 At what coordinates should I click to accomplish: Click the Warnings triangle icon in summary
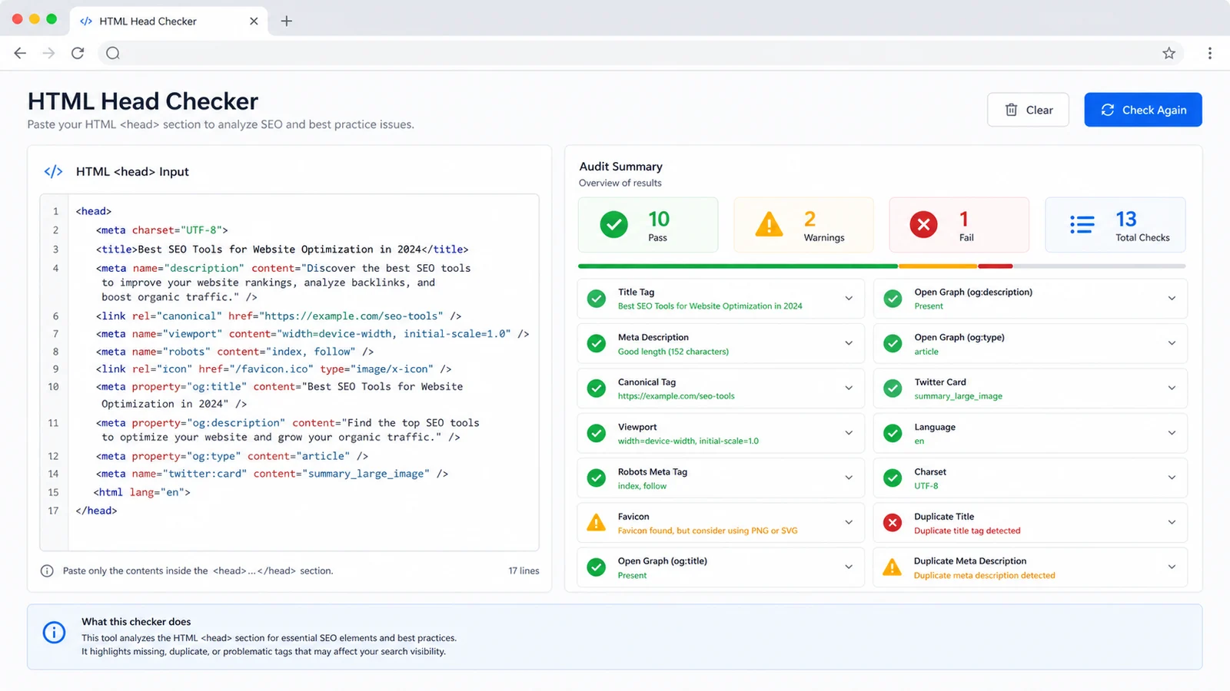[769, 225]
